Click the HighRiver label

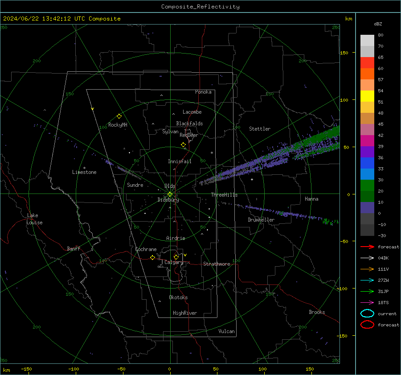pyautogui.click(x=185, y=313)
